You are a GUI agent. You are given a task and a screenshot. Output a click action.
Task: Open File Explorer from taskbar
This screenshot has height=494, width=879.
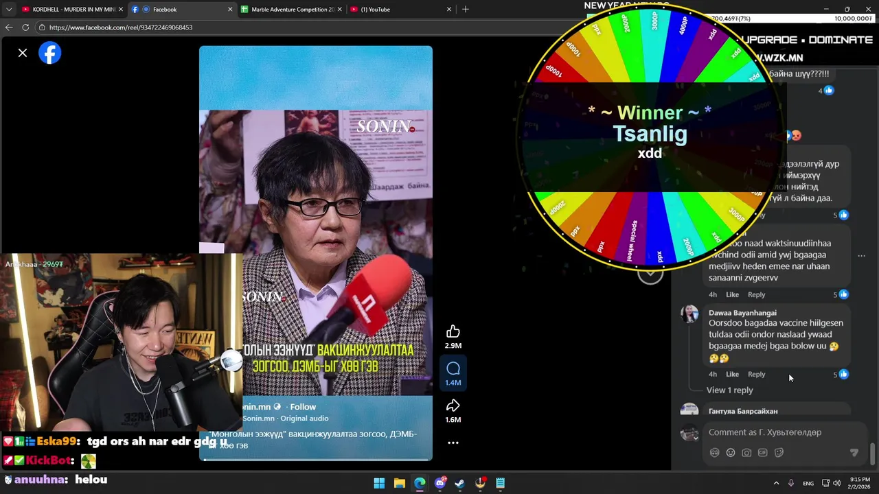point(400,483)
